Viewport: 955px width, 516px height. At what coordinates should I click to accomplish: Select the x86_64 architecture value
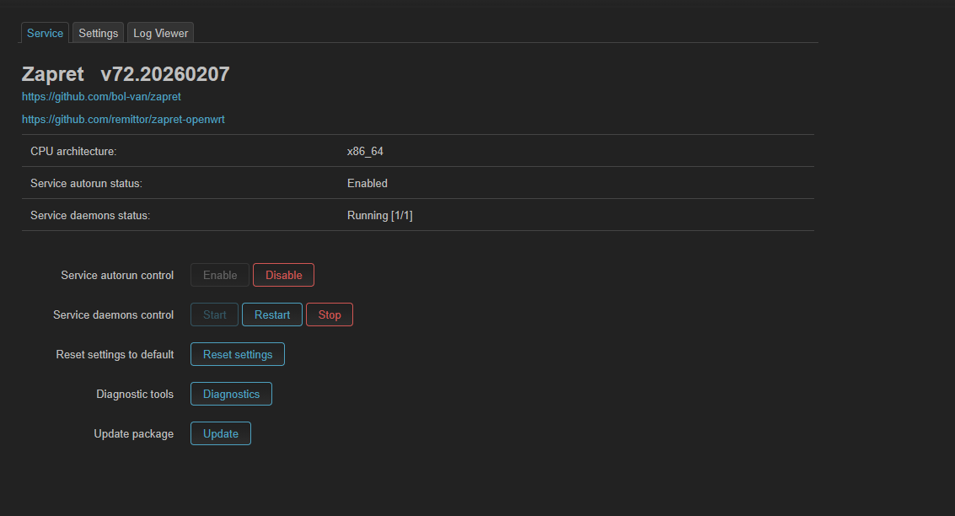[365, 151]
